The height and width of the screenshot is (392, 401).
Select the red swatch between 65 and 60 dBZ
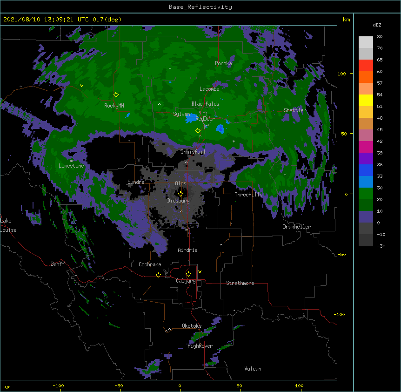click(x=366, y=66)
